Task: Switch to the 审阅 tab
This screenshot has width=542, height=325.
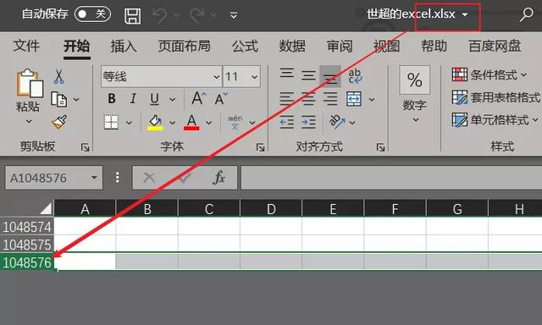Action: tap(340, 46)
